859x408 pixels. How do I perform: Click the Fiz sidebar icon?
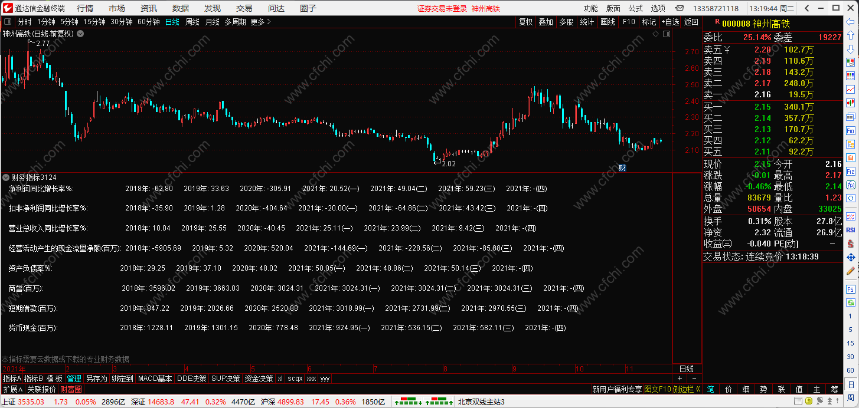pos(851,171)
